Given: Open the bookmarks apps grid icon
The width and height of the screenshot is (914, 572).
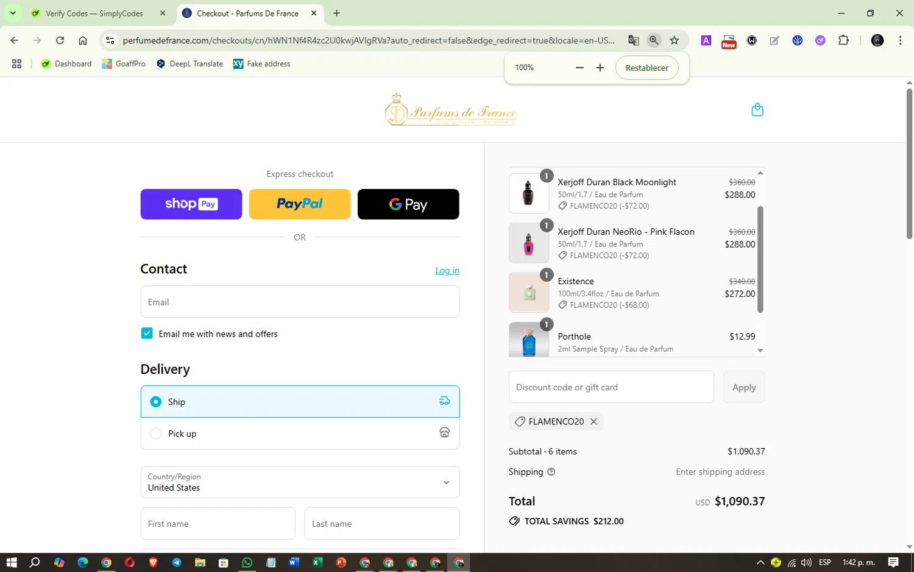Looking at the screenshot, I should tap(16, 63).
